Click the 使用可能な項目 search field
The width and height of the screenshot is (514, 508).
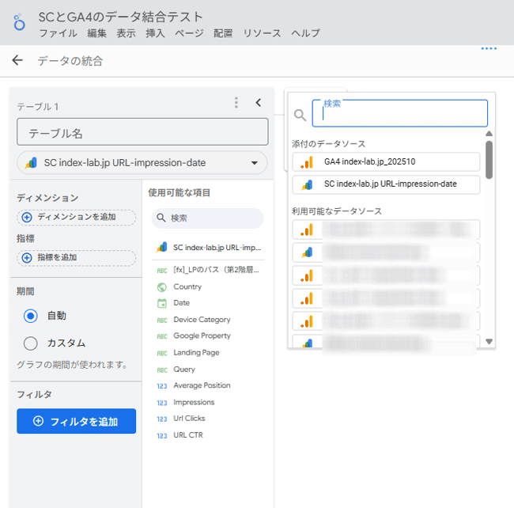click(x=207, y=218)
